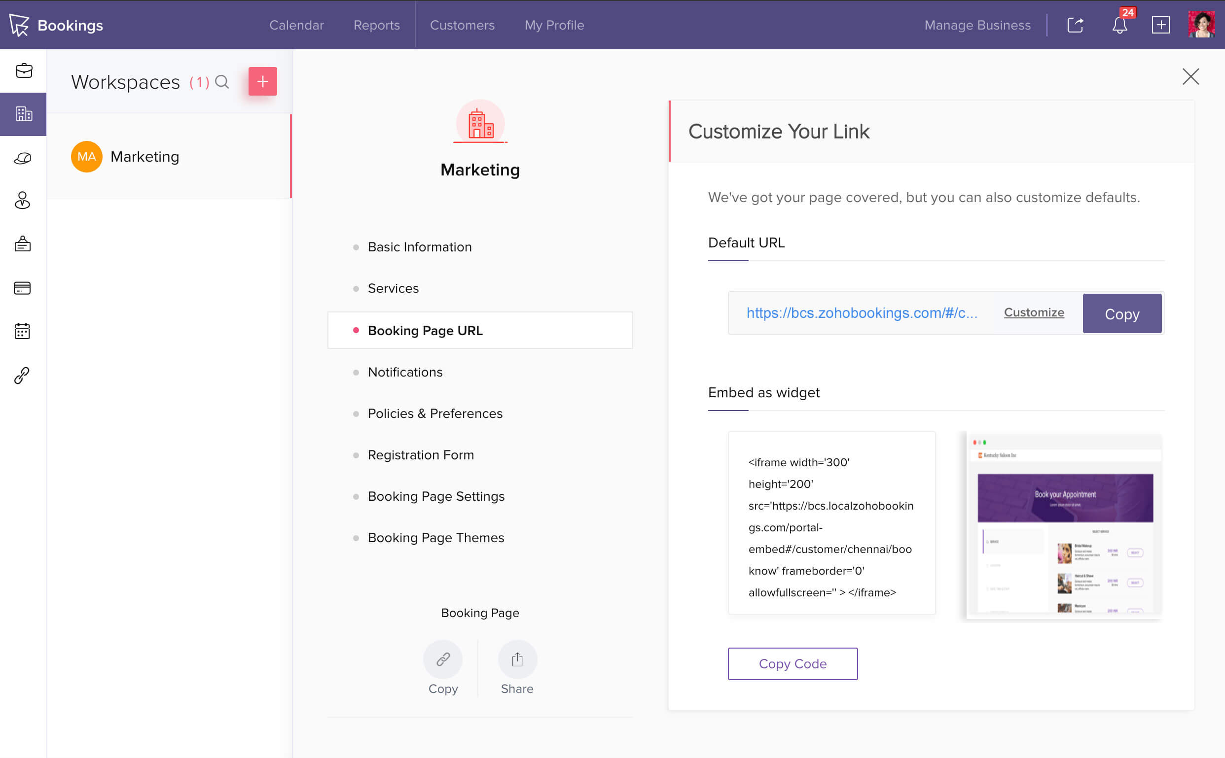
Task: Go to the Customers tab
Action: [x=462, y=25]
